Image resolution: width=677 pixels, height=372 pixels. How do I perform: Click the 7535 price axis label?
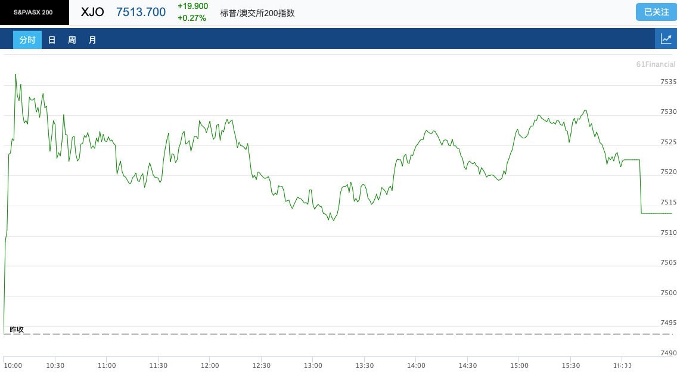pos(669,82)
